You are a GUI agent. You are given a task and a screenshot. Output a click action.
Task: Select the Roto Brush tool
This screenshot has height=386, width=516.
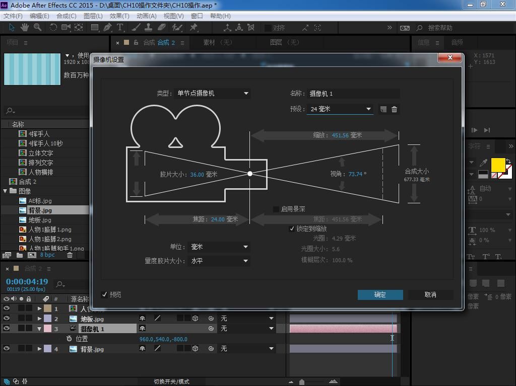[177, 28]
